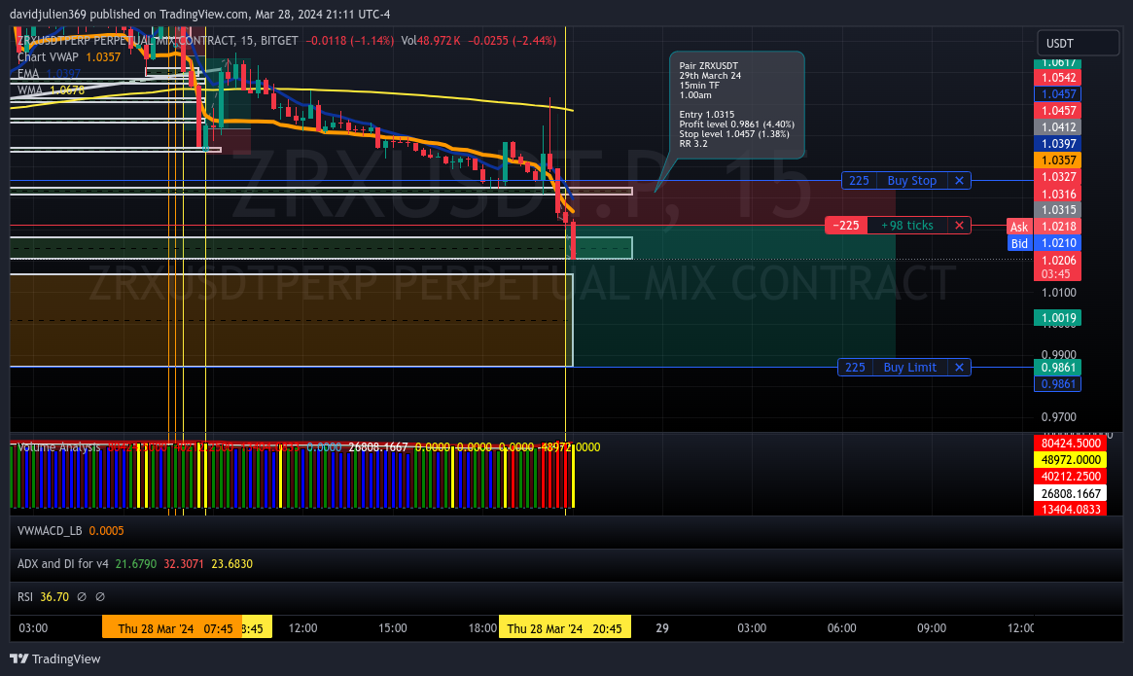
Task: Select the RSI indicator legend
Action: click(x=25, y=596)
